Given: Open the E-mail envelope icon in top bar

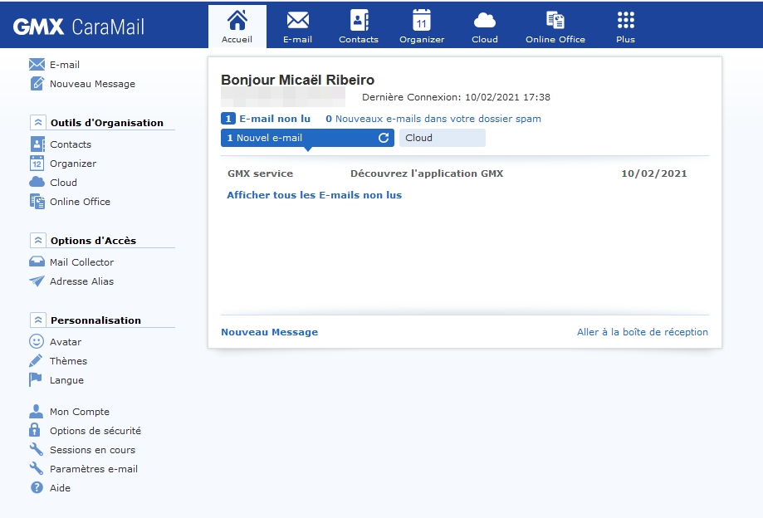Looking at the screenshot, I should (298, 21).
